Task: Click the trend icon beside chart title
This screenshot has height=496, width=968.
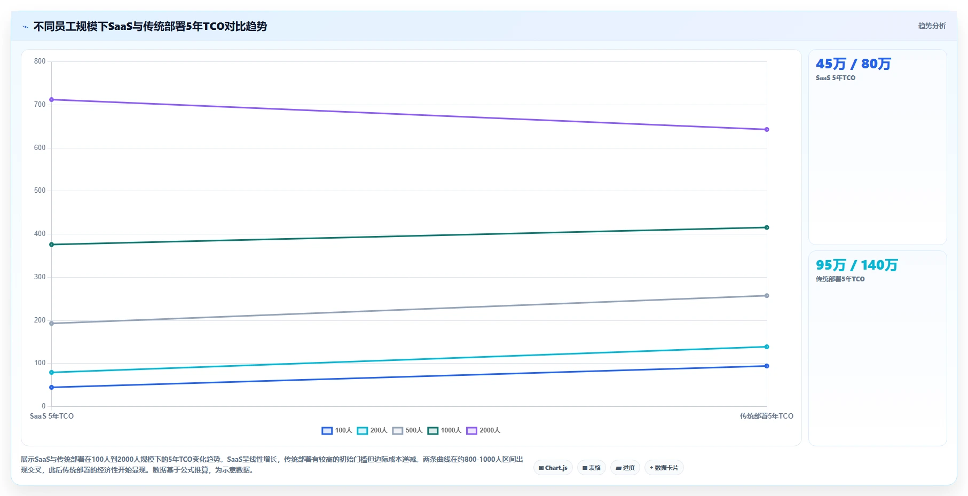Action: pyautogui.click(x=25, y=27)
